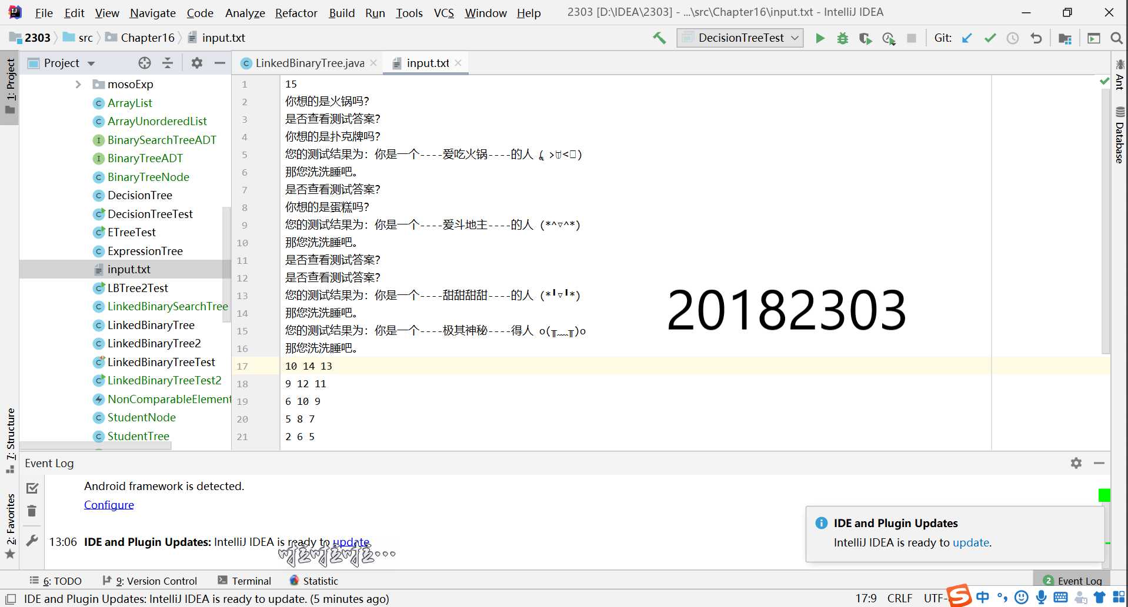Click the Sogou microphone voice input icon
This screenshot has height=607, width=1128.
coord(1042,598)
